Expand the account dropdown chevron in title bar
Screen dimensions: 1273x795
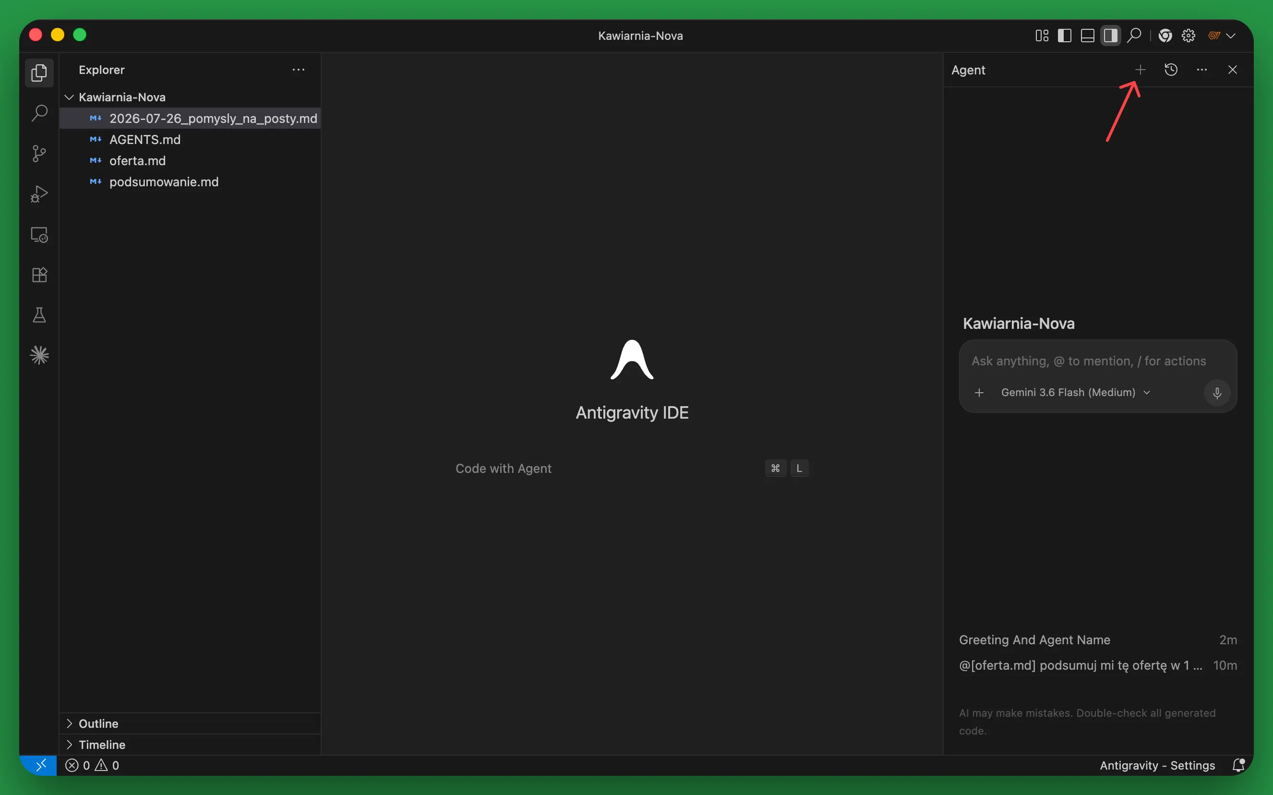(x=1231, y=36)
